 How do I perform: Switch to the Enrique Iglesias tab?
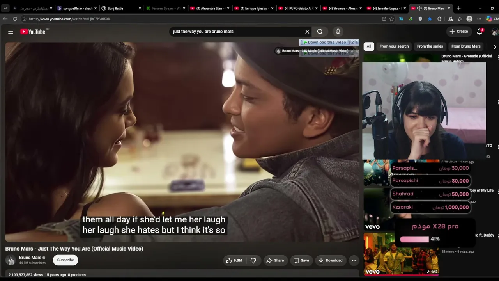(254, 8)
